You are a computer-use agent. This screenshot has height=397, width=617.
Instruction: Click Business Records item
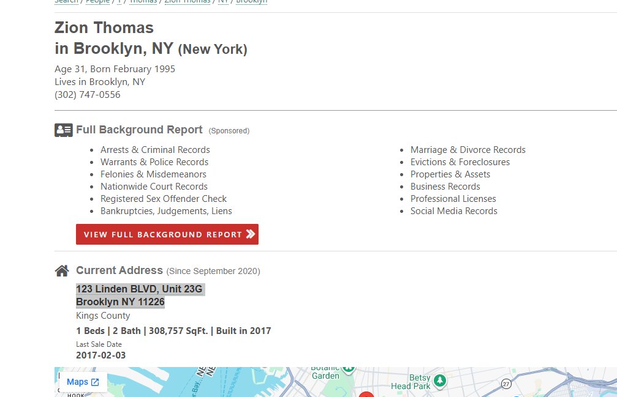(445, 187)
